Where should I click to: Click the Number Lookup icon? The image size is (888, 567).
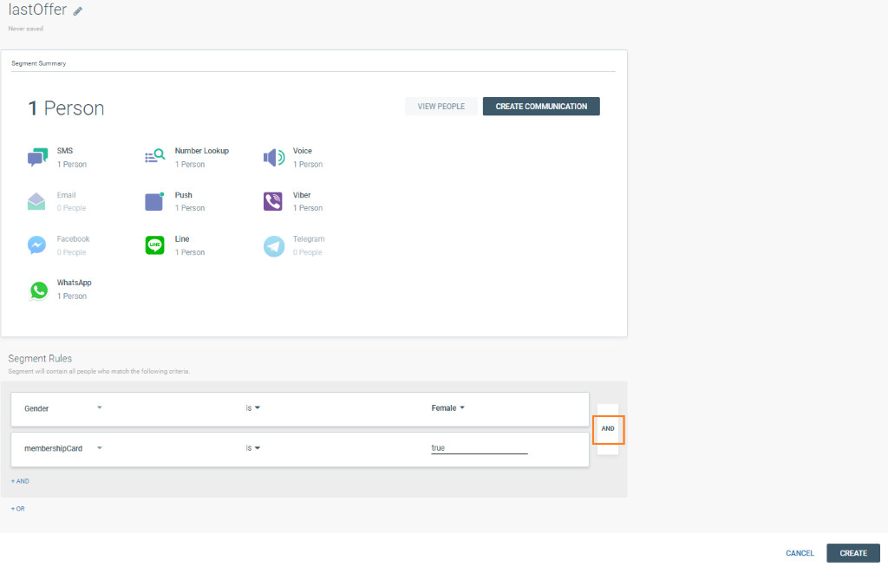point(154,157)
